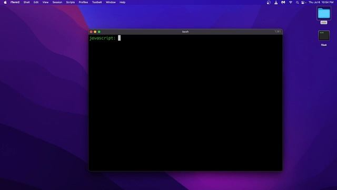Minimize the bash terminal window
This screenshot has width=337, height=190.
pos(95,32)
